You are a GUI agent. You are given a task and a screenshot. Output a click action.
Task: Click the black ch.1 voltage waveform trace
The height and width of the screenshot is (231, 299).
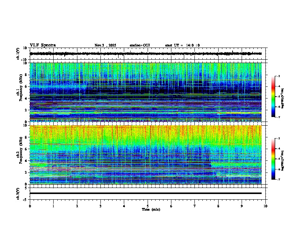[146, 54]
